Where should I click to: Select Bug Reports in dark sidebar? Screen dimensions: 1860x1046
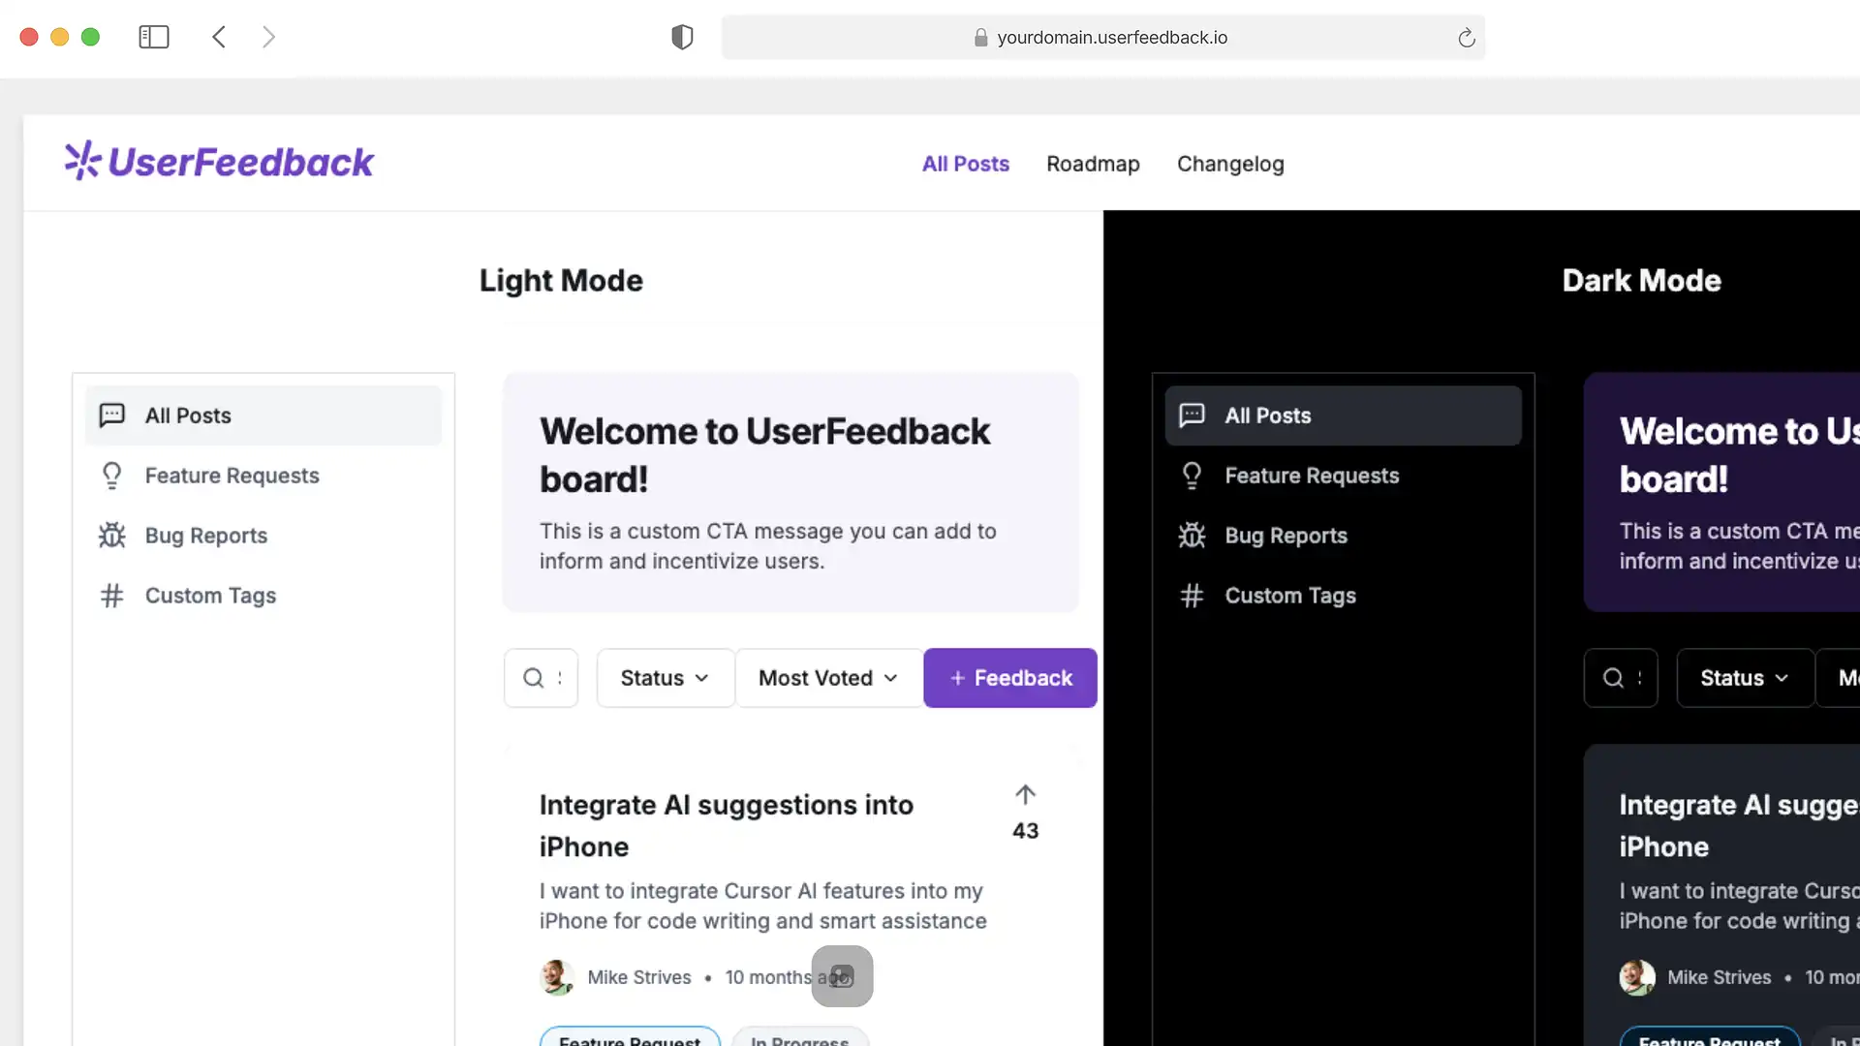(x=1286, y=536)
